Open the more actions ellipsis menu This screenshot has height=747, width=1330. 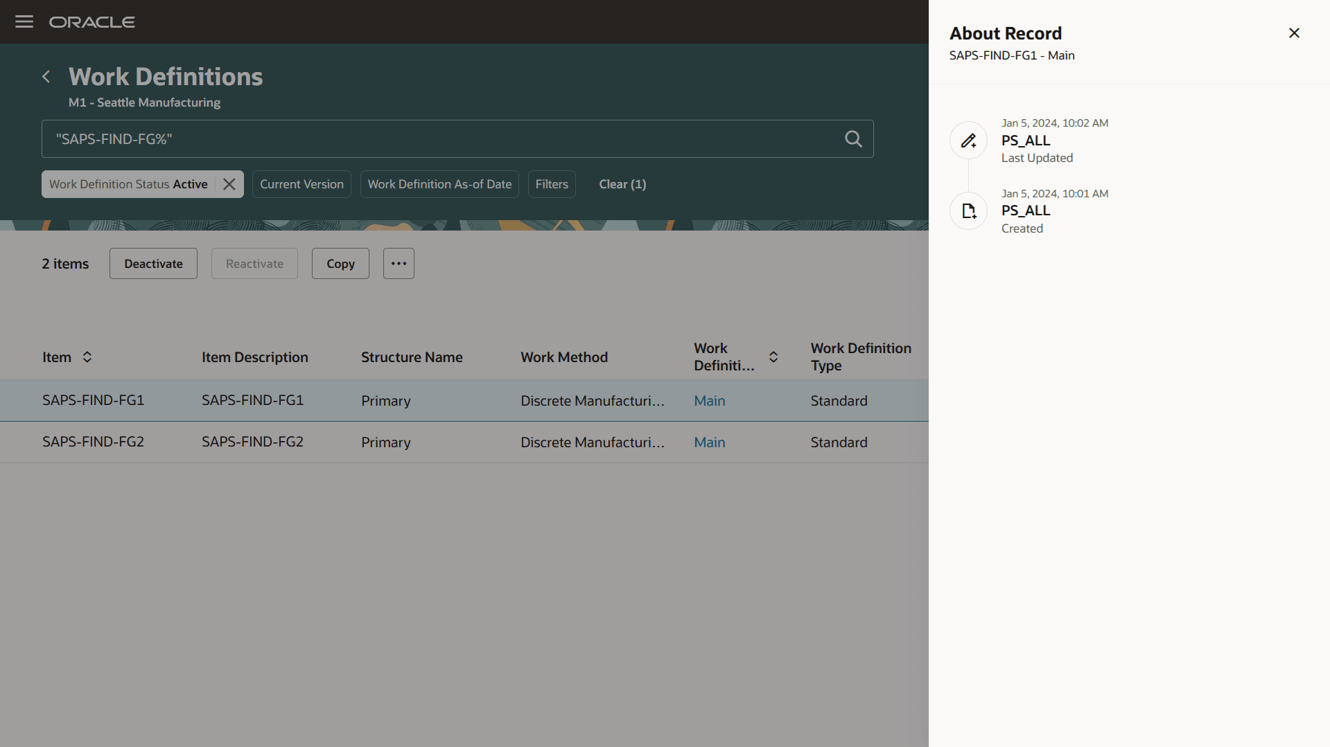399,264
